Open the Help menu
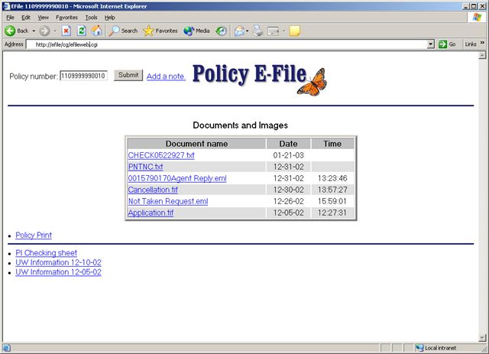 coord(110,18)
